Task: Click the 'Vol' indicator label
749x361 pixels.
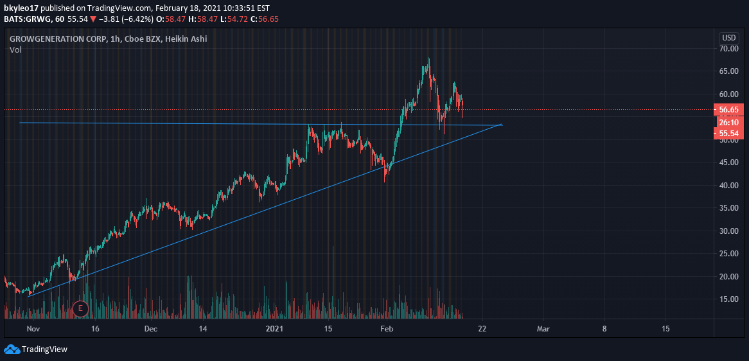Action: coord(15,49)
